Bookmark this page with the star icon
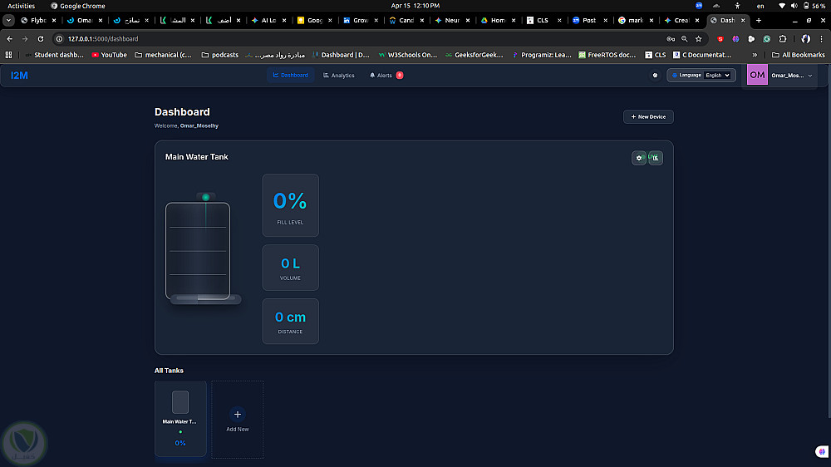This screenshot has height=467, width=831. (699, 39)
